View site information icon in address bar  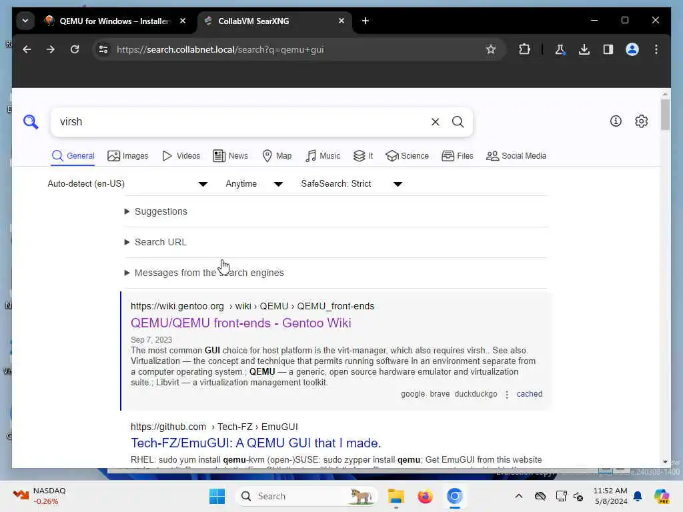tap(103, 49)
